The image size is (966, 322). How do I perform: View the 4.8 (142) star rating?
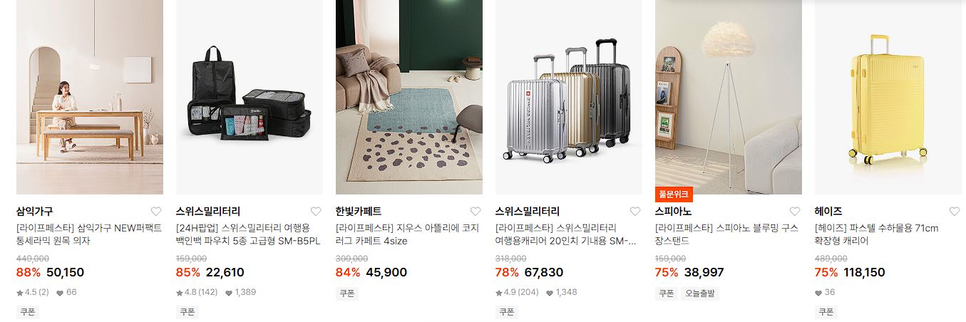(197, 292)
